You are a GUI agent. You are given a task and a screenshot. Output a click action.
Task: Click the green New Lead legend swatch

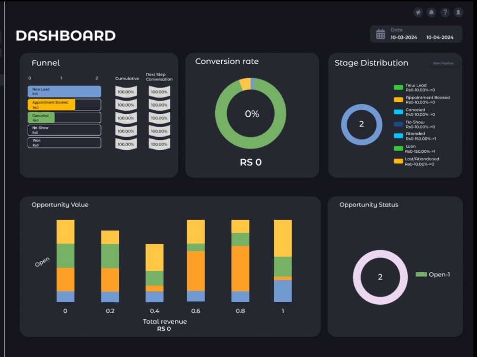tap(398, 88)
